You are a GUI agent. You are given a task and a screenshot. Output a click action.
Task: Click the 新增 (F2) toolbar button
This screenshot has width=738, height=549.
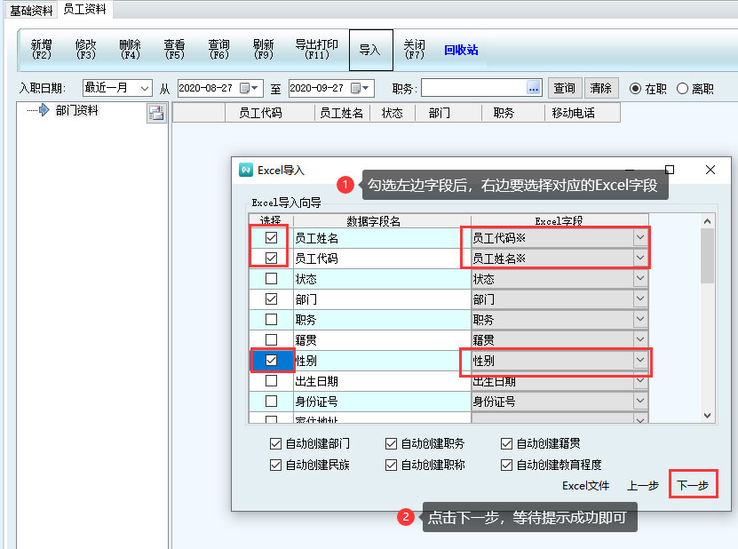pos(41,50)
